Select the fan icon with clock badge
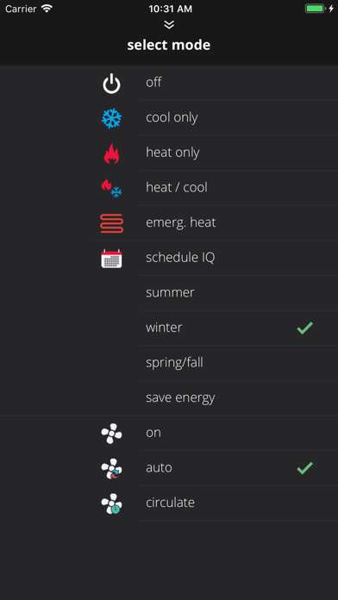This screenshot has height=600, width=338. coord(111,503)
